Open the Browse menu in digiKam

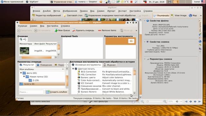pyautogui.click(x=36, y=11)
